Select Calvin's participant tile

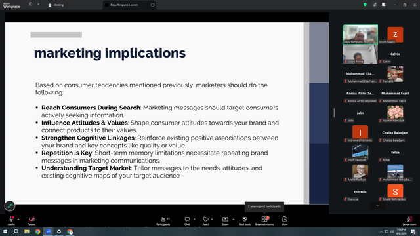point(395,54)
